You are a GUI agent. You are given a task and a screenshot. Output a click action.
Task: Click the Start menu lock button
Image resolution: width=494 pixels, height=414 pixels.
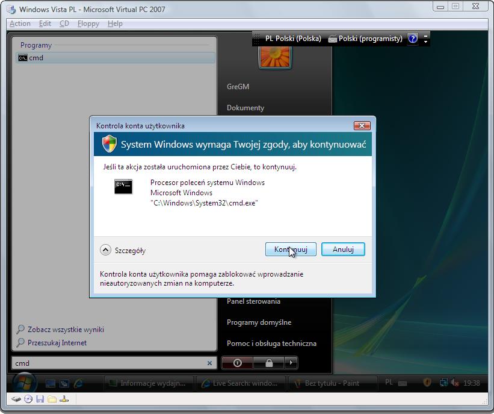tap(269, 363)
